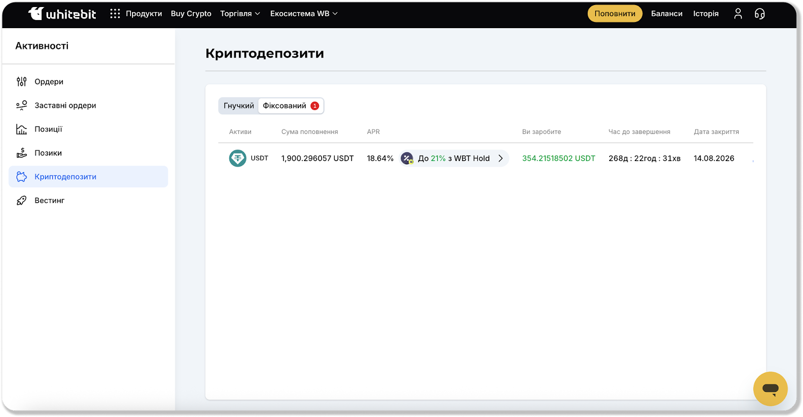This screenshot has width=803, height=417.
Task: Select the Фіксований tab
Action: [285, 106]
